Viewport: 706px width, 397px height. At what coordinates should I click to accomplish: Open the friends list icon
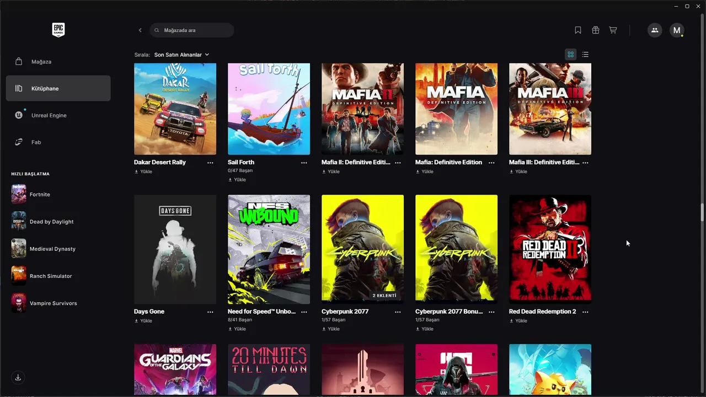click(x=655, y=30)
